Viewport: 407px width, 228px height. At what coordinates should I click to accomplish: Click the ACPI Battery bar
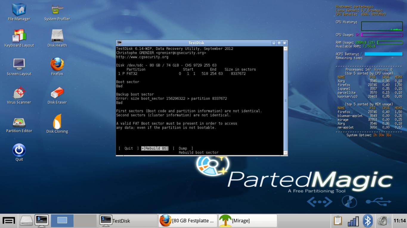tap(383, 54)
